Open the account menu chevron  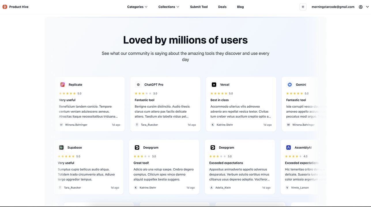pos(367,7)
